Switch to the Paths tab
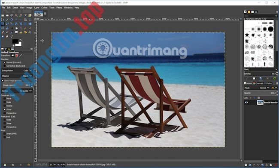 coord(268,83)
